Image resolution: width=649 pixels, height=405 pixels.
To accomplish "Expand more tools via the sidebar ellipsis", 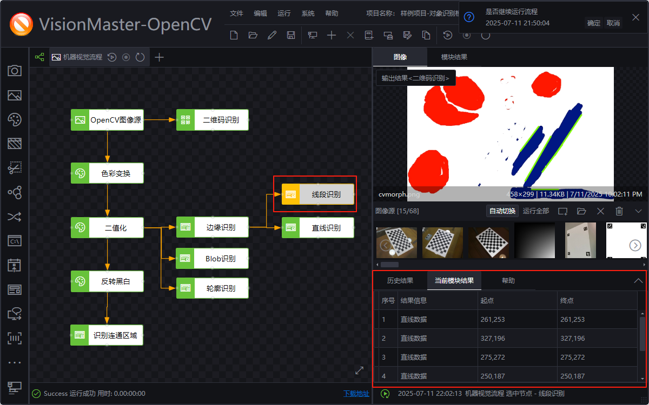I will click(14, 362).
